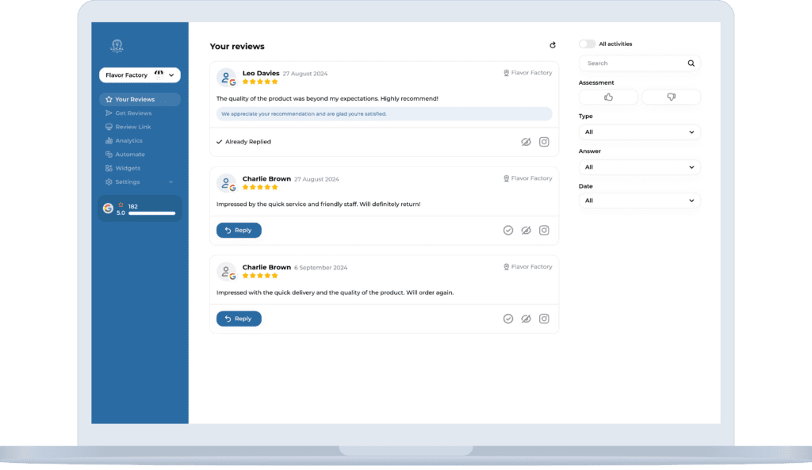The image size is (812, 470).
Task: Mark Charlie Brown's 27 August review as done
Action: coord(508,230)
